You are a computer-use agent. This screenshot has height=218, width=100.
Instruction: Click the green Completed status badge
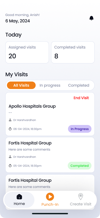79,166
